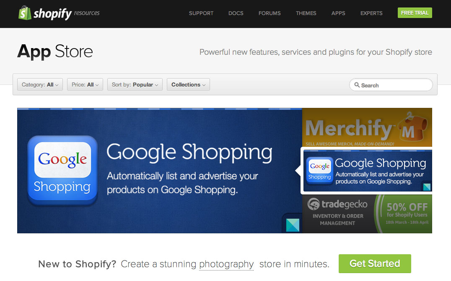Click the green Get Started button
451x281 pixels.
click(375, 263)
